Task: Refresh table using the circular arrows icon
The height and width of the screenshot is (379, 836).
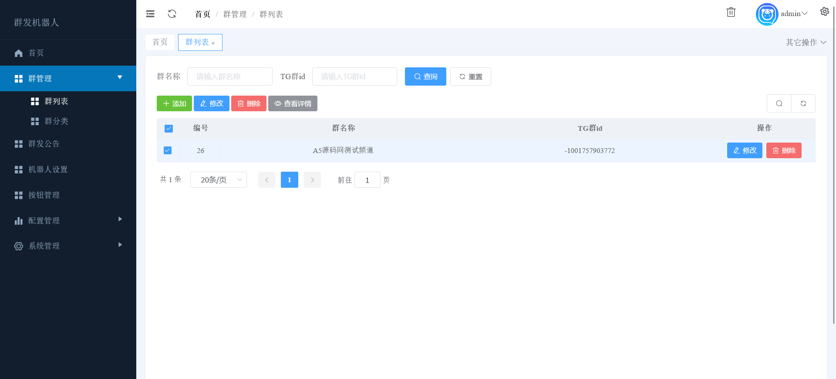Action: click(803, 103)
